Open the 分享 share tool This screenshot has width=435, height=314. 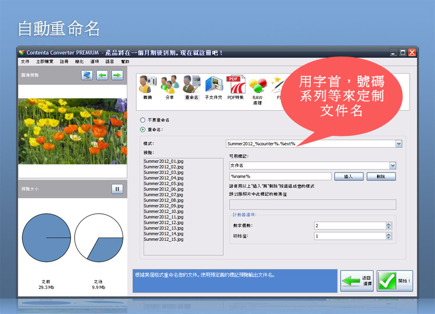tap(169, 87)
